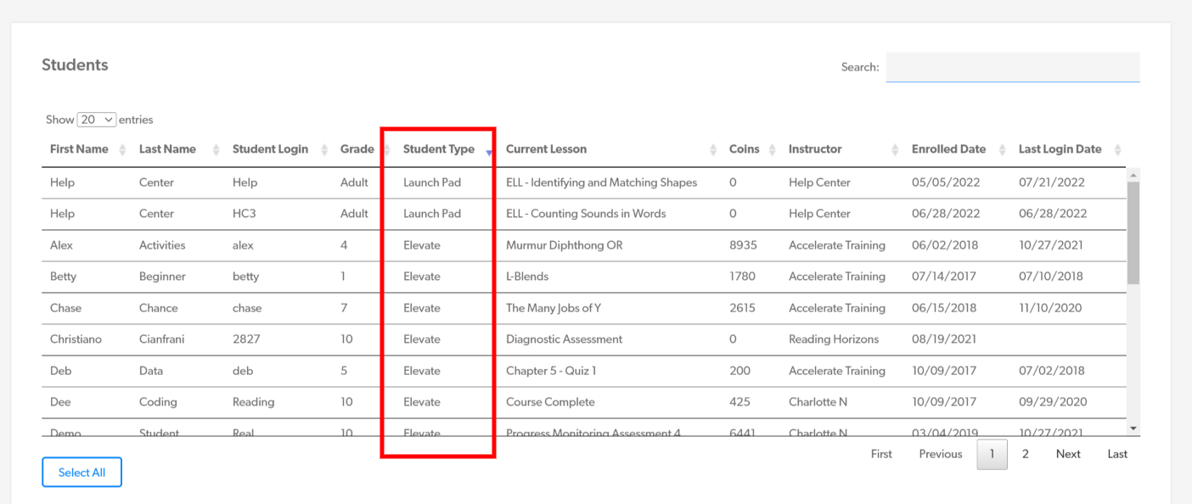Click the enrolled date "05/05/2022"
The height and width of the screenshot is (504, 1192).
click(x=946, y=182)
